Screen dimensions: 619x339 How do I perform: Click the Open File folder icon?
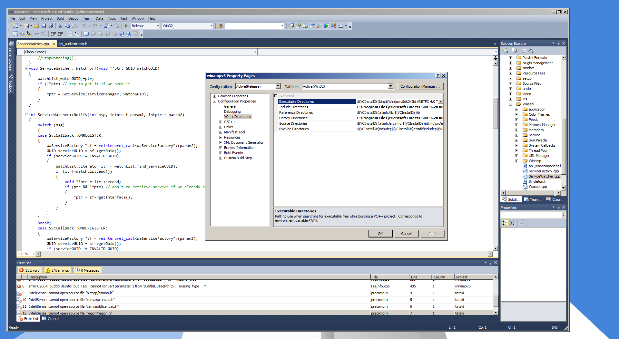(37, 26)
